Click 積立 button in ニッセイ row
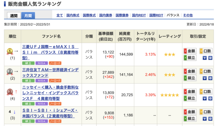Screen dimensions: 216x126 coord(190,98)
